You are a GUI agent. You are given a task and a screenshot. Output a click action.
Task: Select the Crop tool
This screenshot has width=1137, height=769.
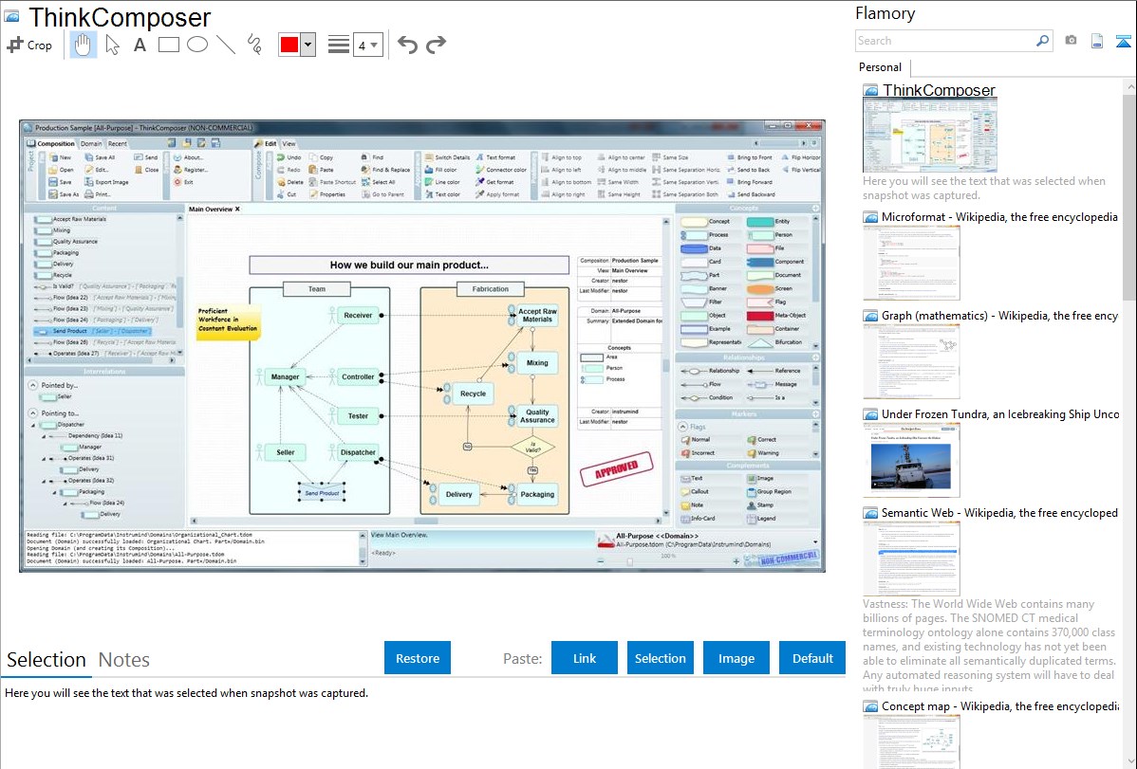[x=29, y=45]
